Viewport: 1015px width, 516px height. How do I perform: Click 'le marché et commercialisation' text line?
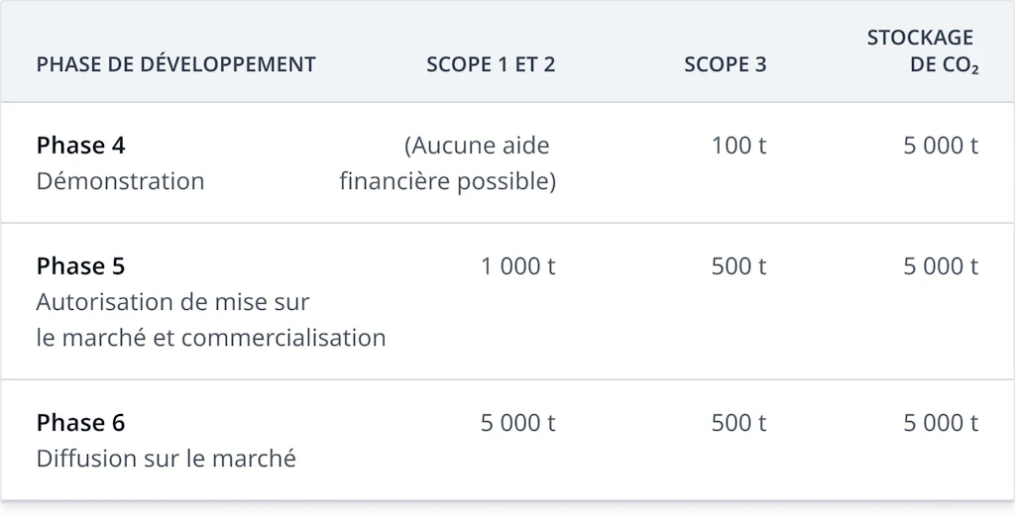210,338
